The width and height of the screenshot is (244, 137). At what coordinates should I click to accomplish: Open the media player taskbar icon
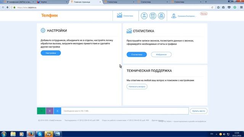click(x=21, y=134)
